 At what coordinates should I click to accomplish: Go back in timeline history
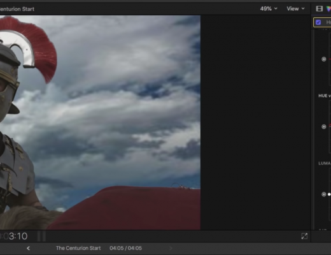pyautogui.click(x=28, y=248)
